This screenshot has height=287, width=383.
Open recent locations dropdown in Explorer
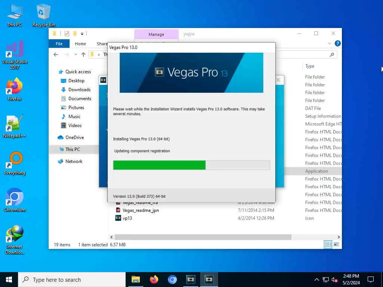coord(76,55)
